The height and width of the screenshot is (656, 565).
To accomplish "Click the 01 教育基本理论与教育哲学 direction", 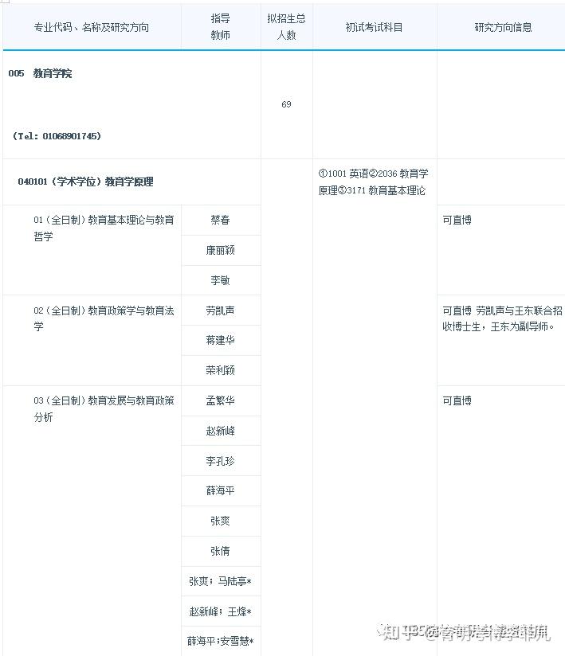I will (104, 228).
